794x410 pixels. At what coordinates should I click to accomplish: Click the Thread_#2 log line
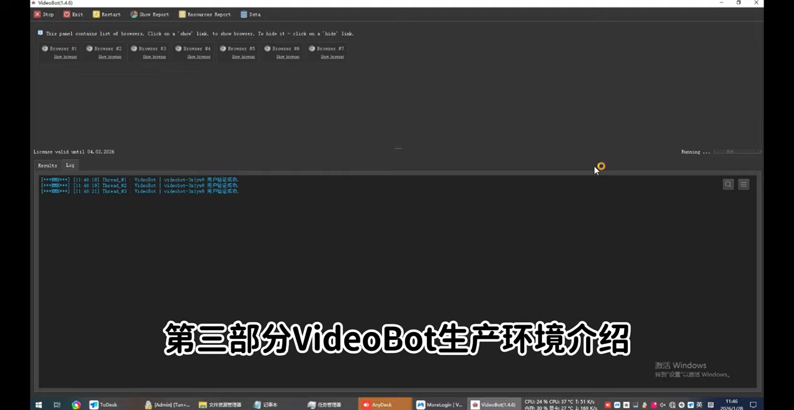click(140, 185)
